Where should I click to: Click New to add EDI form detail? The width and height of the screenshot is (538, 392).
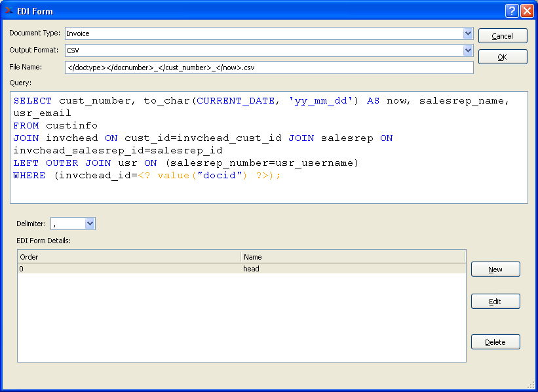[x=495, y=269]
